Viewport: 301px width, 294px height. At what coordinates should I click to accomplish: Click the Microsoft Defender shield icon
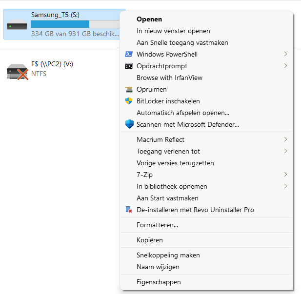click(x=129, y=124)
